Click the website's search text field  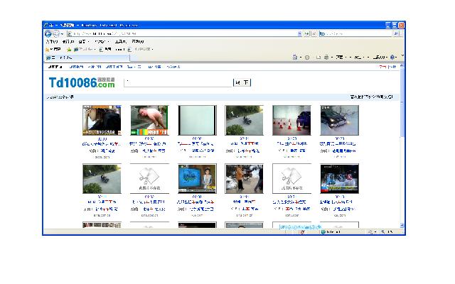[x=178, y=82]
